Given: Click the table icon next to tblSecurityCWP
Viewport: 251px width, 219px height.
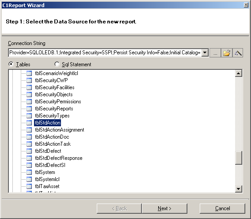Looking at the screenshot, I should tap(29, 80).
